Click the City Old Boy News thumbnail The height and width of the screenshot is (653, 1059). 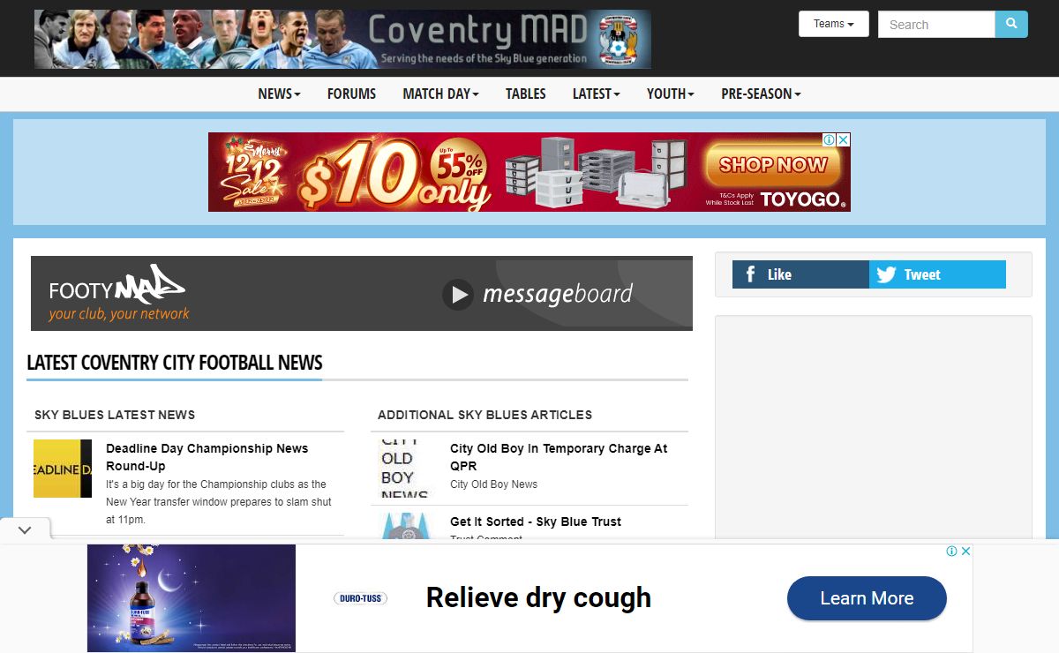[x=407, y=469]
